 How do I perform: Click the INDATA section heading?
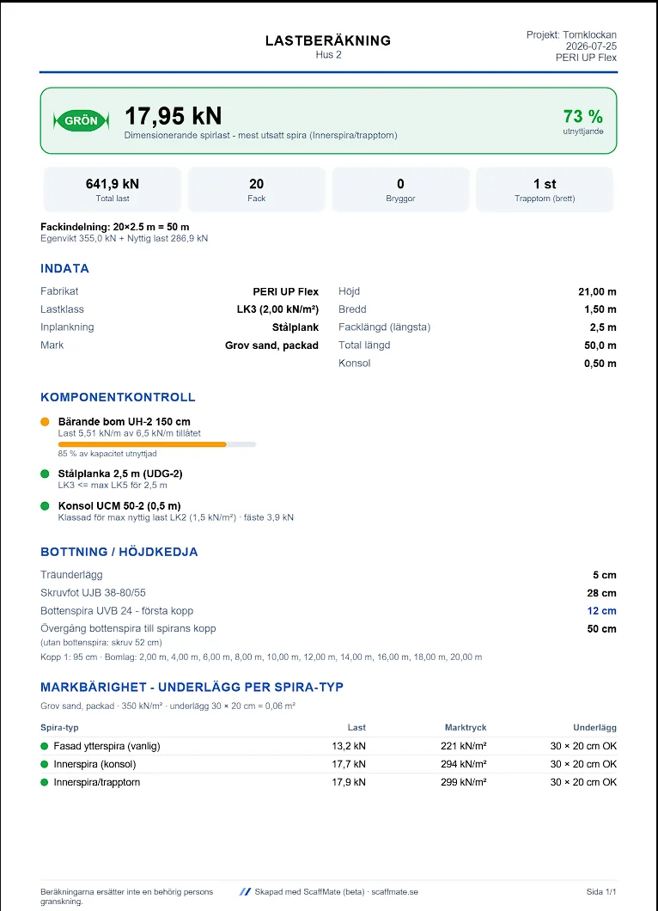coord(64,268)
